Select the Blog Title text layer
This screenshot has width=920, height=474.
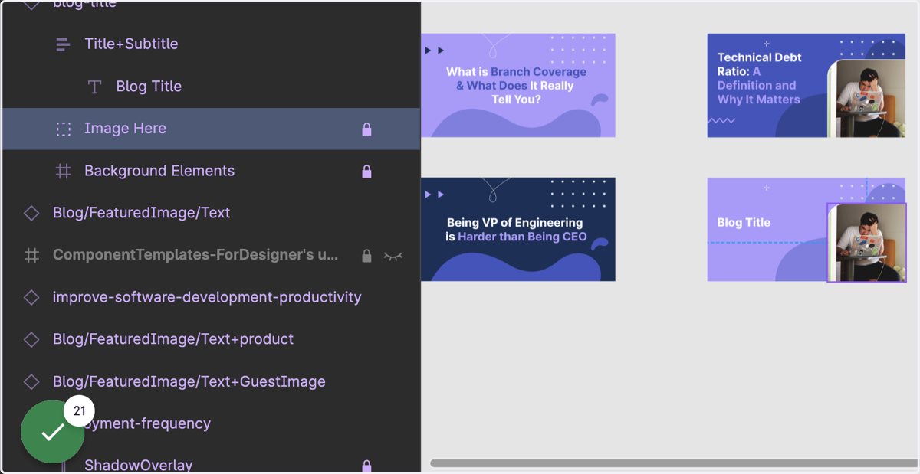click(x=149, y=87)
